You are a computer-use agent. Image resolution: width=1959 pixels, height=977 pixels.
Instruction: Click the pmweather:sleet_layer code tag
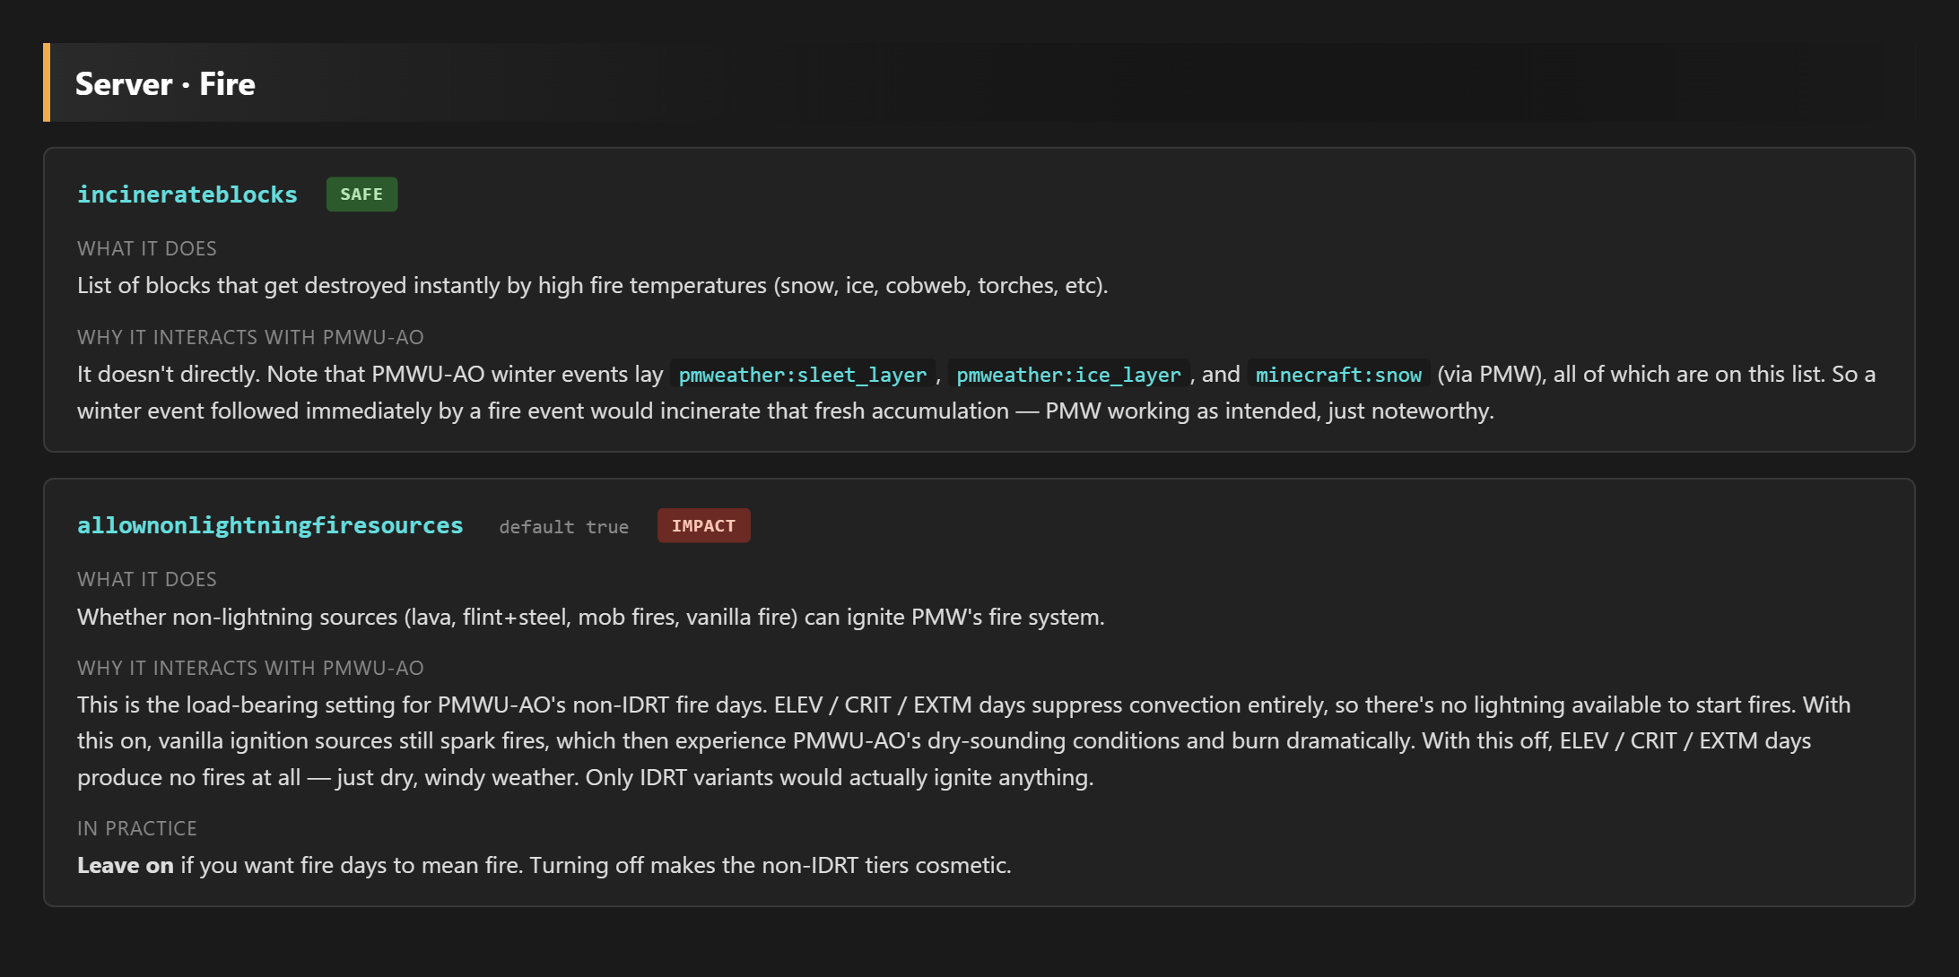[802, 375]
